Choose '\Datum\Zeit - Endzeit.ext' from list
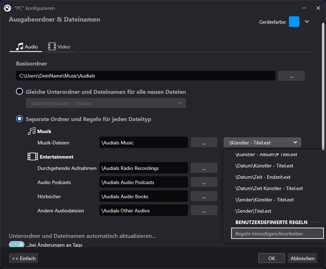 point(263,177)
